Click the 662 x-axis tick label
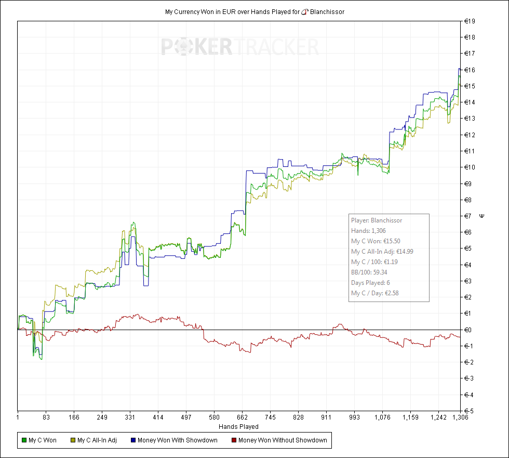The height and width of the screenshot is (458, 509). tap(242, 417)
